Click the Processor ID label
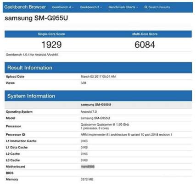This screenshot has height=184, width=196. (15, 135)
